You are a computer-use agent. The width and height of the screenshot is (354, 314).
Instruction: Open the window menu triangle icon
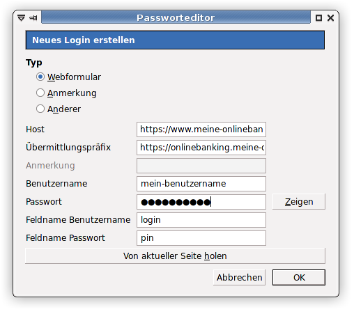[21, 17]
